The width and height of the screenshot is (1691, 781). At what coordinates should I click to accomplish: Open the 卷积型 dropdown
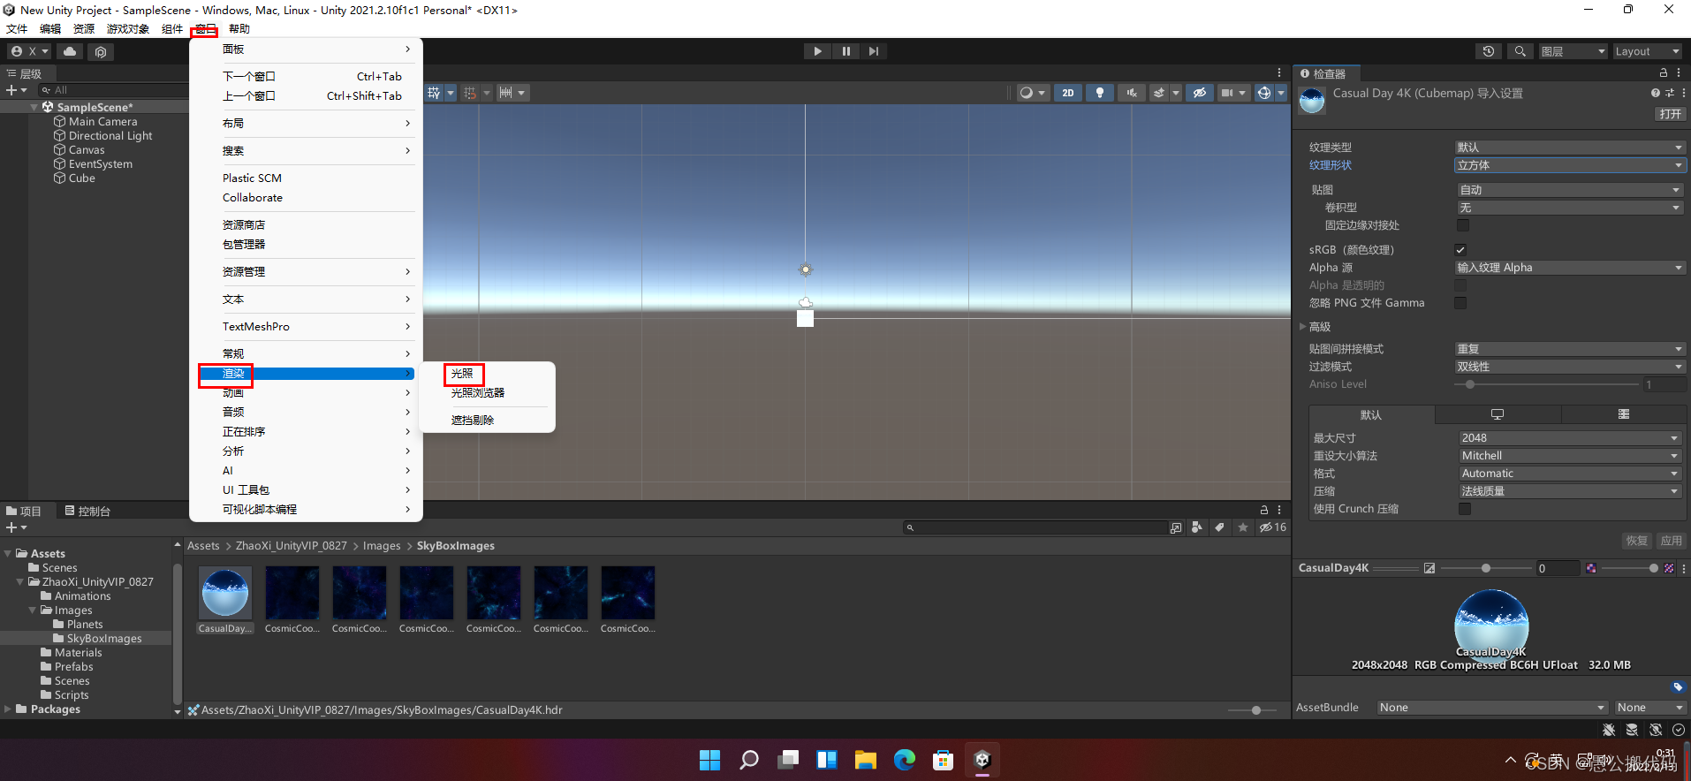coord(1569,208)
